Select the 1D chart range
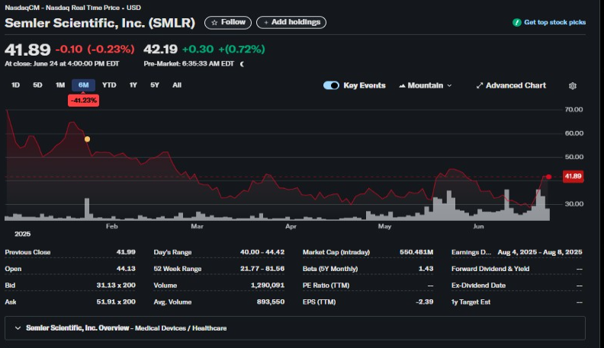Viewport: 604px width, 348px height. pos(15,85)
